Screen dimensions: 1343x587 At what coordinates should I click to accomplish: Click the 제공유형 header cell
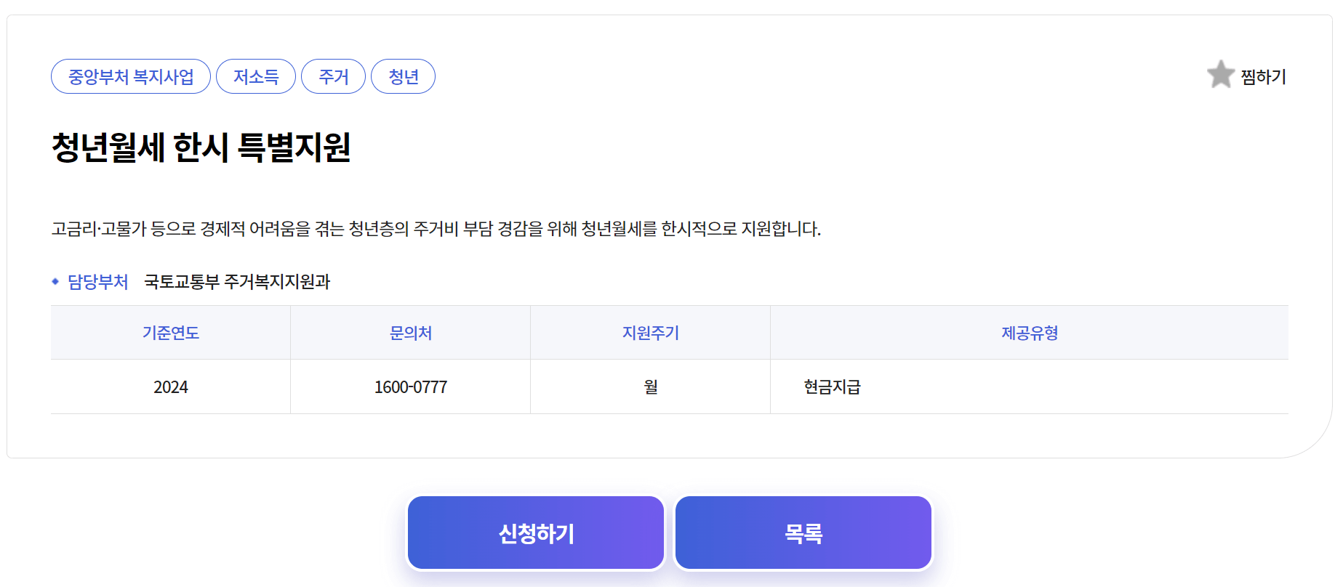[x=1030, y=332]
